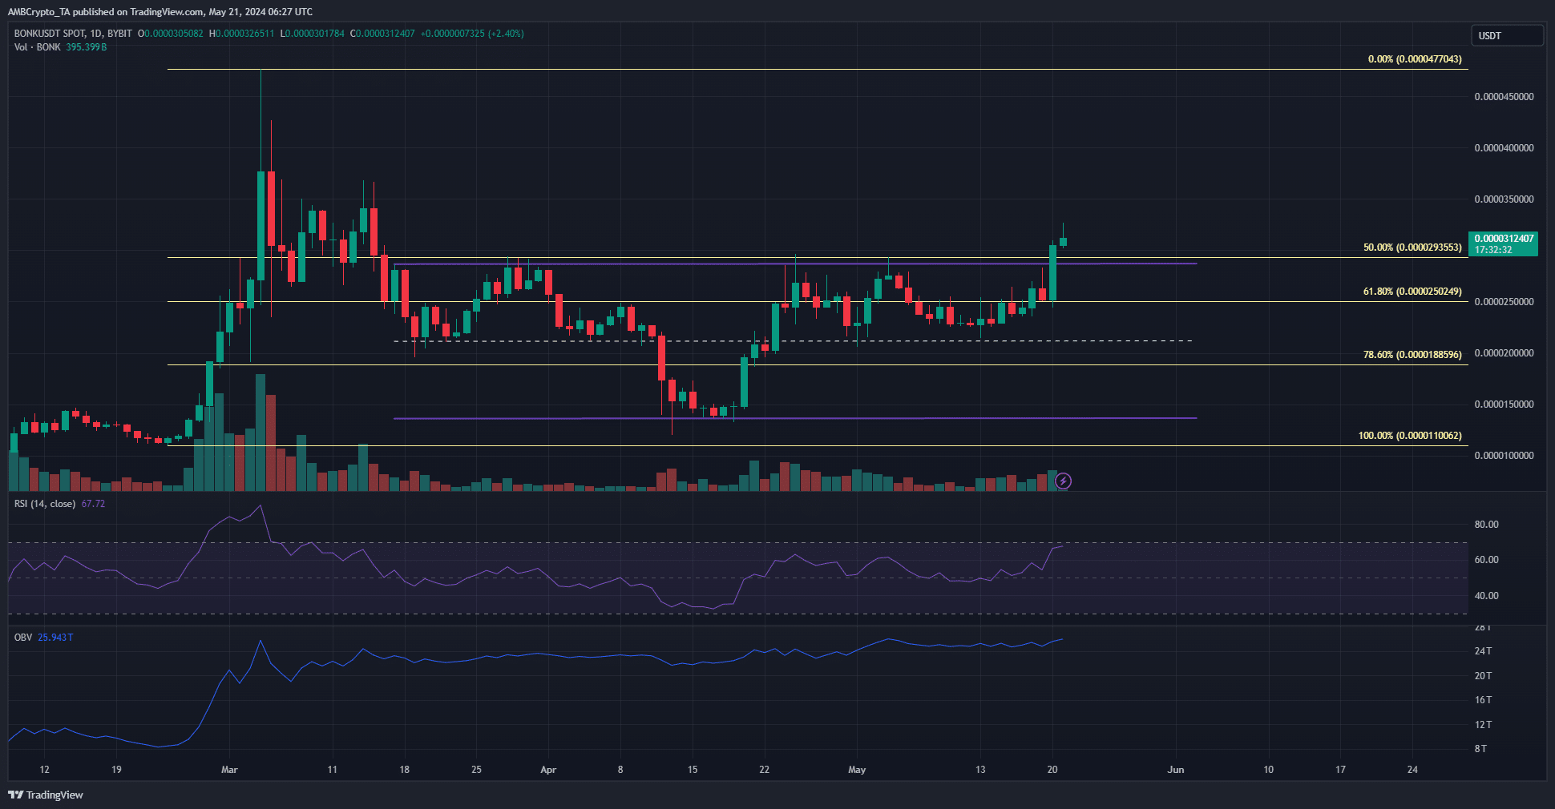Image resolution: width=1555 pixels, height=809 pixels.
Task: Click the low price value L0.0000301784
Action: [x=313, y=34]
